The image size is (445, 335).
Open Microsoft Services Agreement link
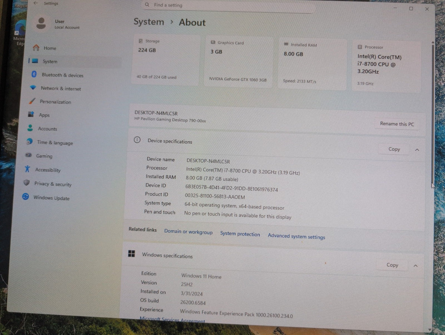coord(172,320)
